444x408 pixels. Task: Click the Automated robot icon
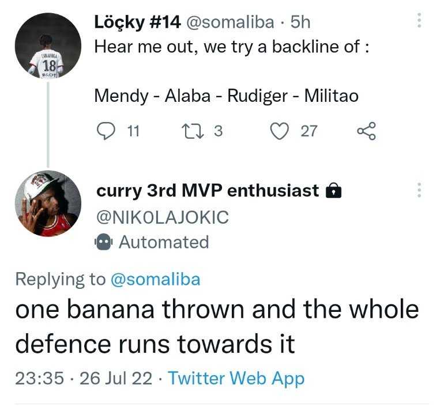103,242
